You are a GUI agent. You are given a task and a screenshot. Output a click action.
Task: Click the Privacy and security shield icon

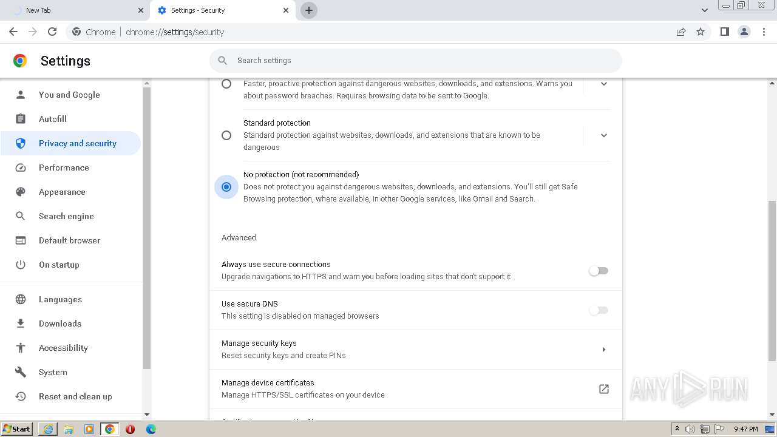tap(21, 143)
